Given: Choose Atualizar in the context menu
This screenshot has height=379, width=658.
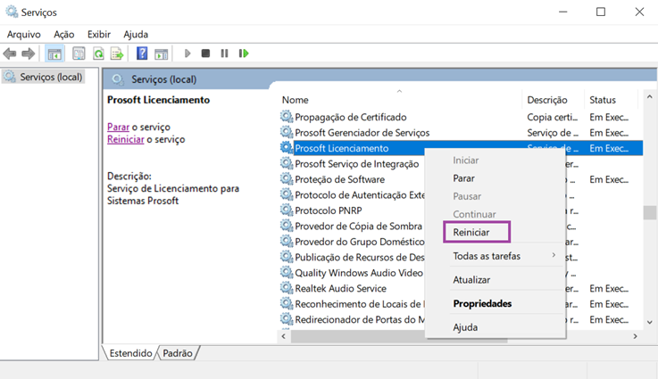Looking at the screenshot, I should point(471,280).
